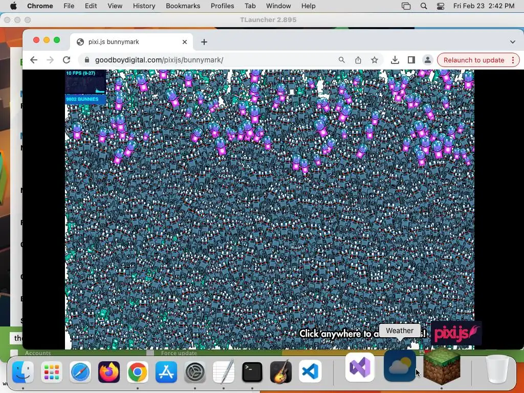Click Relaunch to update button

tap(473, 60)
